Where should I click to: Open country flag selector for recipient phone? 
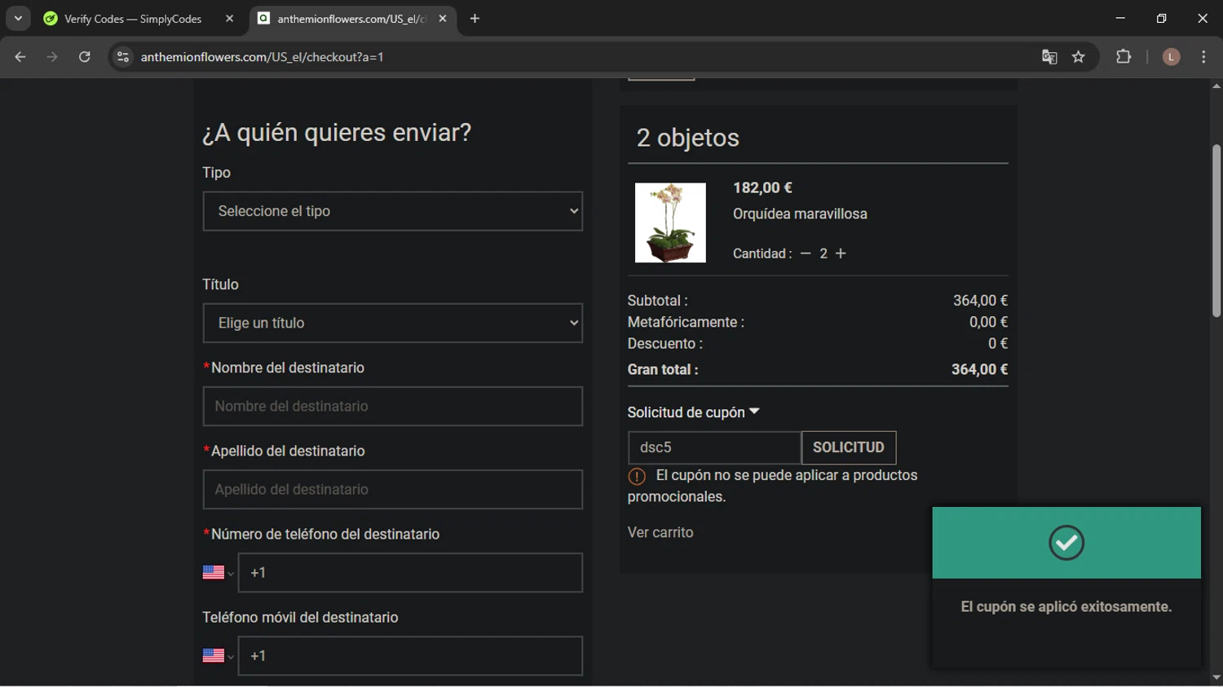pos(218,573)
